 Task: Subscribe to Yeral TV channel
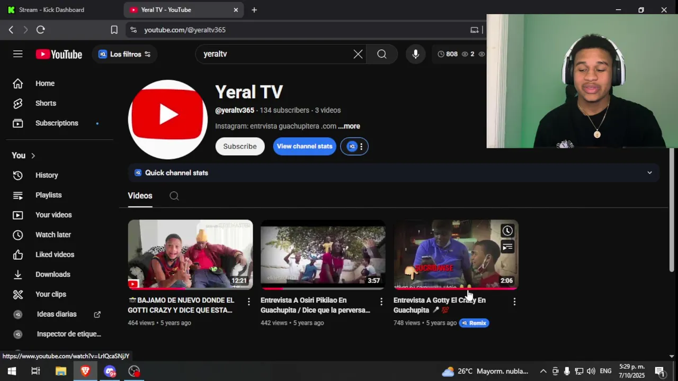240,147
